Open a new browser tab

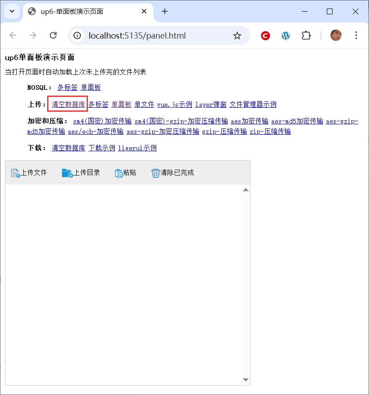(x=165, y=12)
